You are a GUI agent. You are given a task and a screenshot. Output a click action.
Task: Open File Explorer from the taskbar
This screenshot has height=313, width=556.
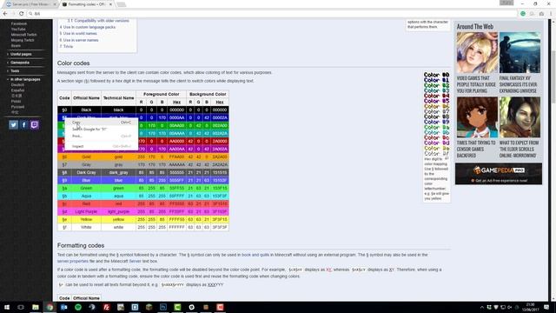click(x=36, y=307)
